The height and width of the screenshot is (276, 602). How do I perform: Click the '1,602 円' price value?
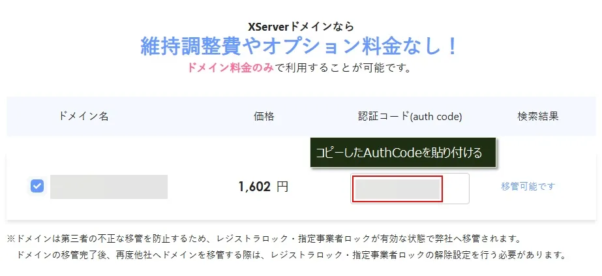coord(263,187)
